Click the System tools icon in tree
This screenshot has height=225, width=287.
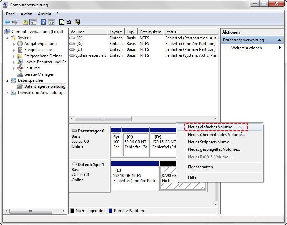[x=14, y=38]
